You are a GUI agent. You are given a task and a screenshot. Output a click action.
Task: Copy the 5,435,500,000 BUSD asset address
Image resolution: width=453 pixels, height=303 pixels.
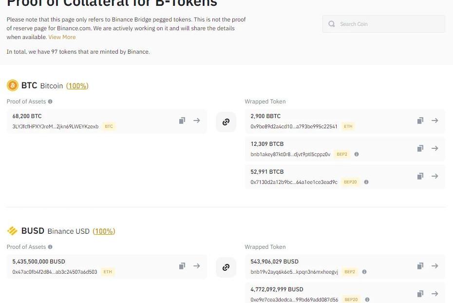click(x=182, y=266)
